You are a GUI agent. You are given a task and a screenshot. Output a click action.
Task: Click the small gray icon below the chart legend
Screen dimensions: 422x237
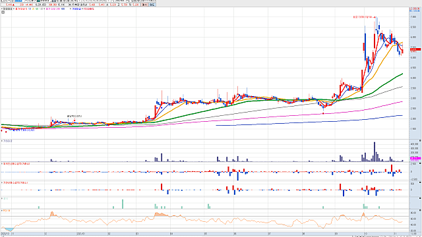point(3,12)
